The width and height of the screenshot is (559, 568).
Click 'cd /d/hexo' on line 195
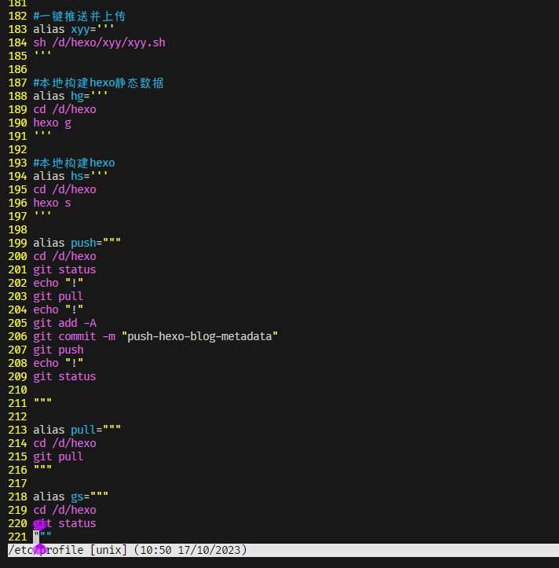(65, 189)
